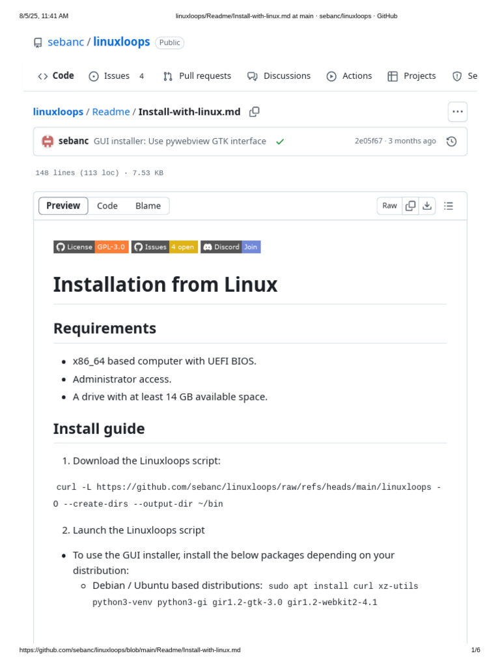Open the document outline list icon
This screenshot has height=667, width=500.
point(449,206)
